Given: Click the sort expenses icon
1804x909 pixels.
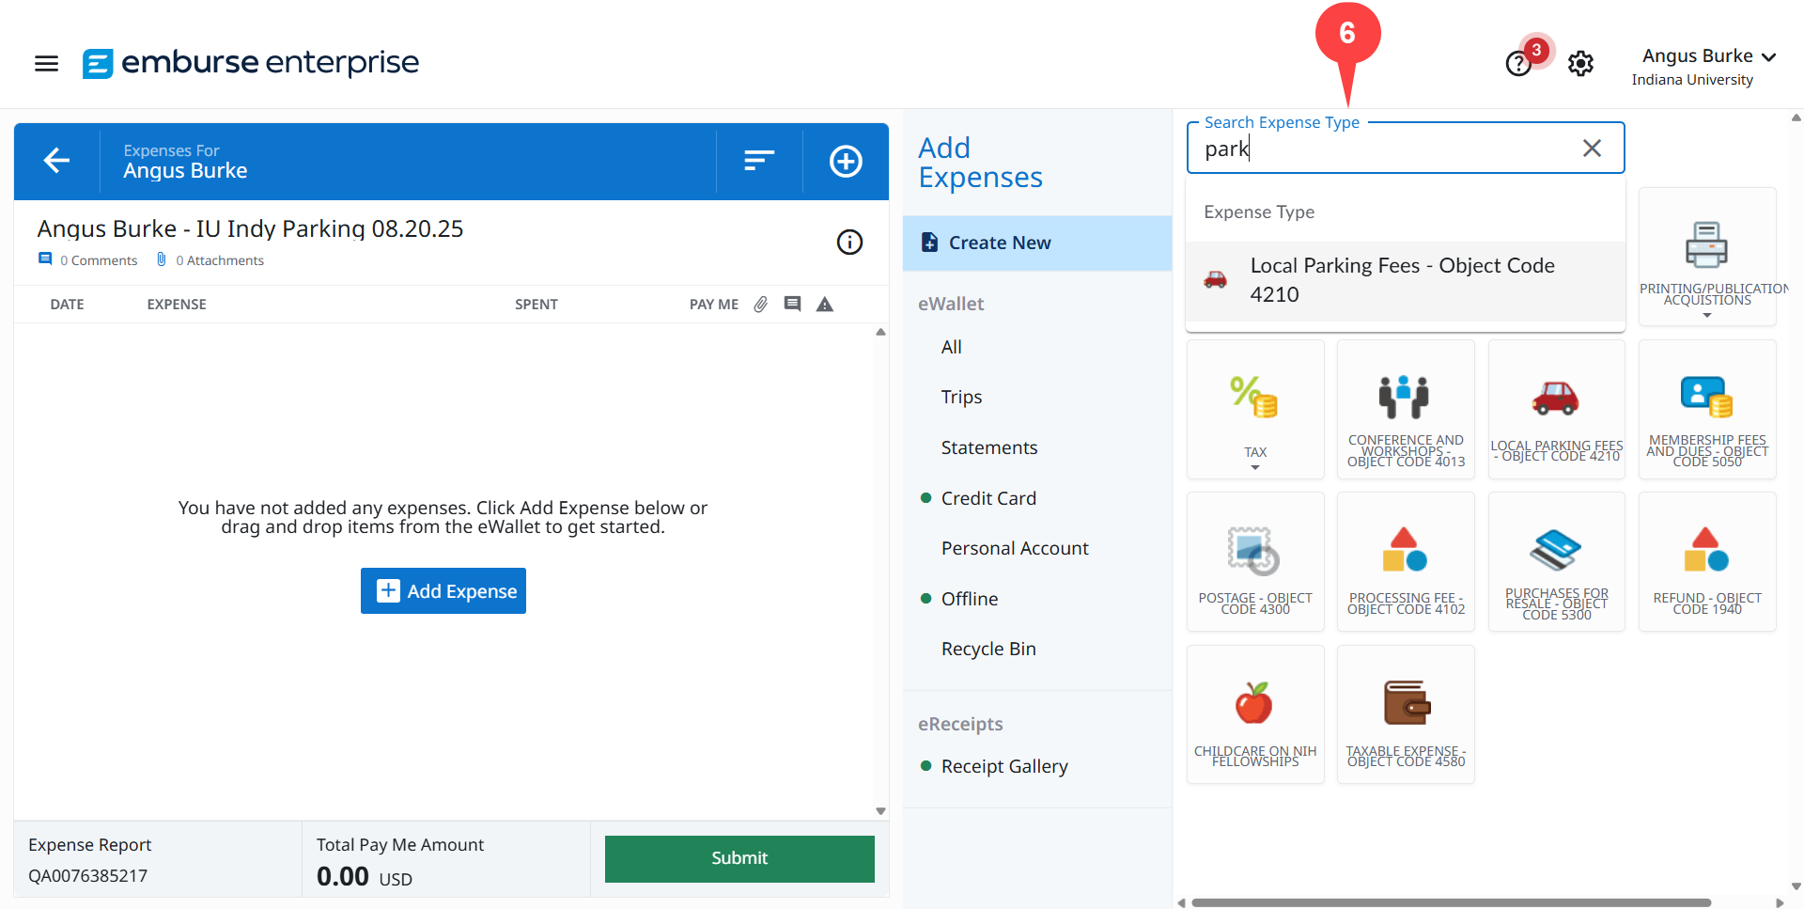Looking at the screenshot, I should click(x=758, y=161).
